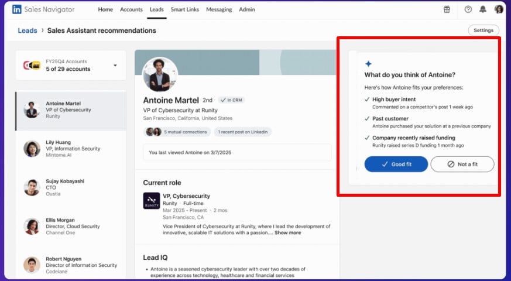Click Robert Nguyen's avatar thumbnail
This screenshot has width=511, height=281.
pyautogui.click(x=32, y=265)
